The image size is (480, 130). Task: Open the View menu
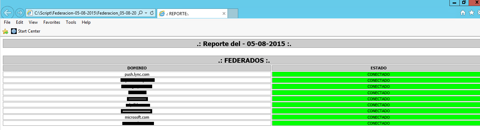pyautogui.click(x=33, y=22)
